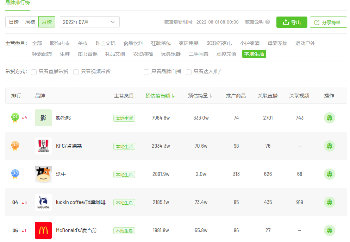This screenshot has height=242, width=350.
Task: Switch to the 日榜 daily ranking
Action: click(x=14, y=22)
